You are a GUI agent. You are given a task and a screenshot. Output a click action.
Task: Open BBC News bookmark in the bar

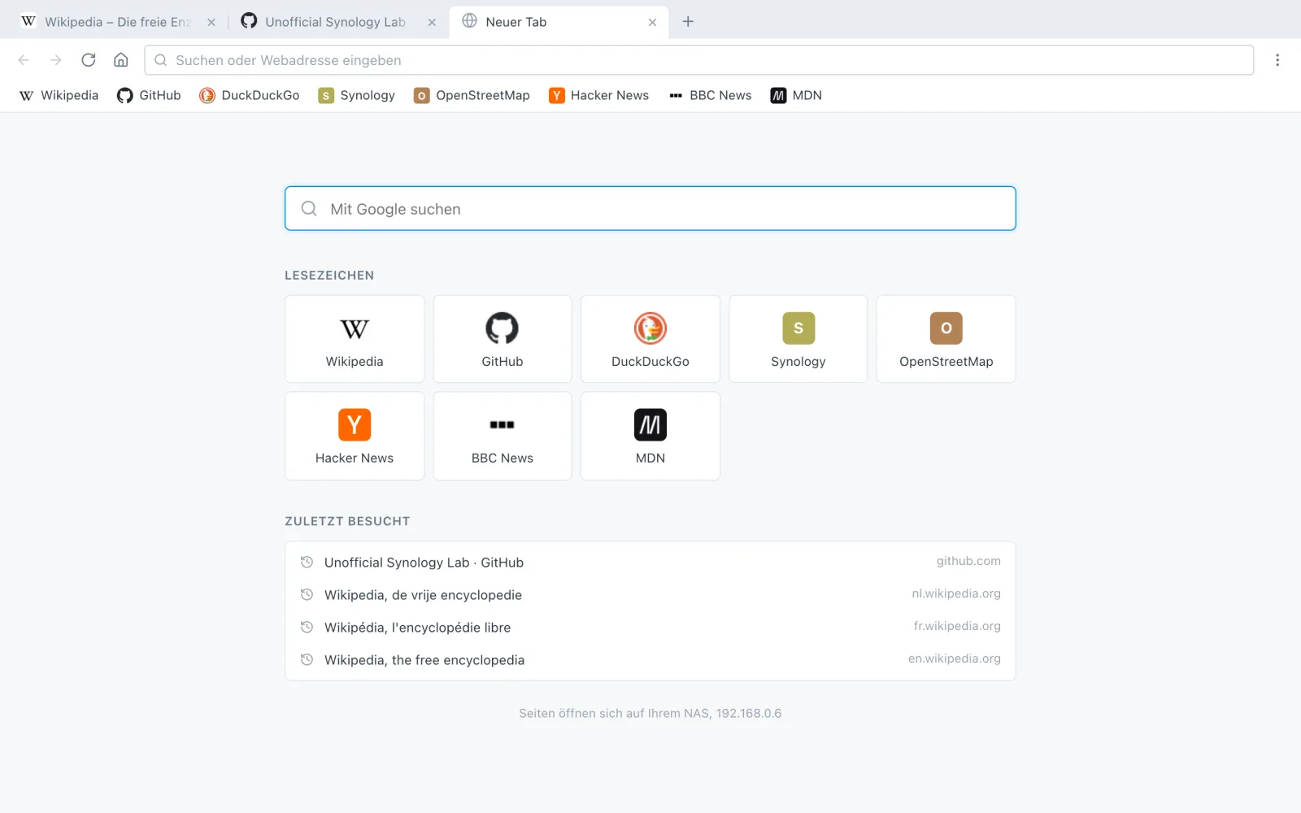pos(710,95)
